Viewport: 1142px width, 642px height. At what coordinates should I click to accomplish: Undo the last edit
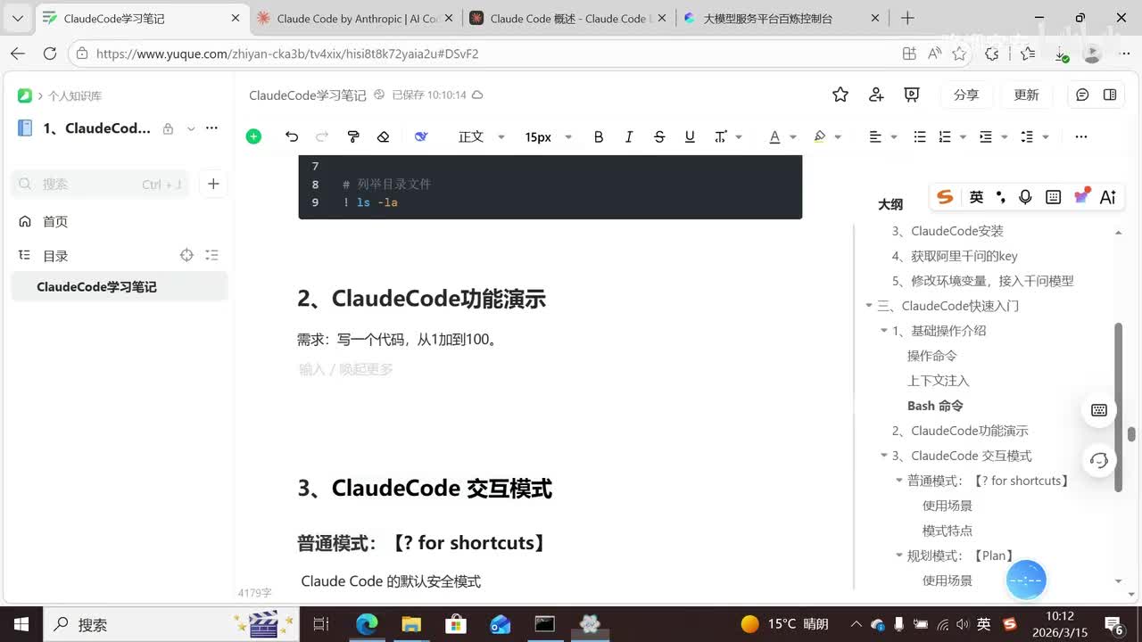point(292,136)
